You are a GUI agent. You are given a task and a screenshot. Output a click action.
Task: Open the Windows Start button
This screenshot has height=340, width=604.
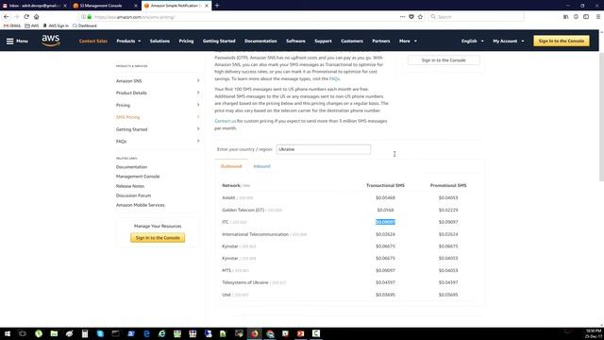point(8,333)
